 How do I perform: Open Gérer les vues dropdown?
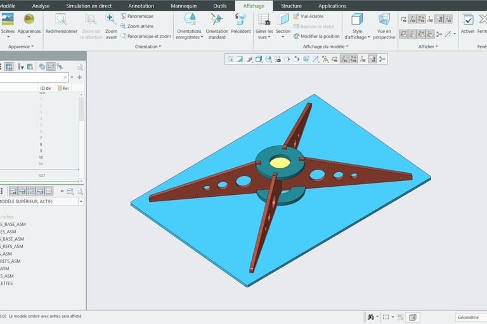[x=264, y=34]
